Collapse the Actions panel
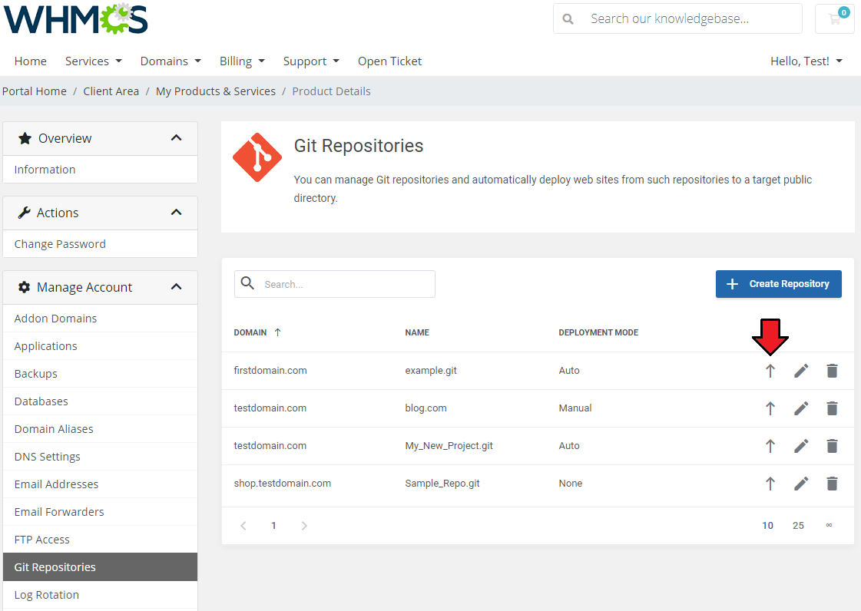Screen dimensions: 861x611 (x=176, y=213)
